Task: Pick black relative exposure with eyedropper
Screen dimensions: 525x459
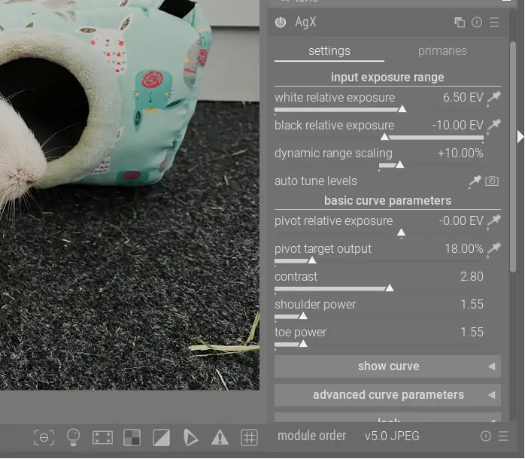Action: 493,125
